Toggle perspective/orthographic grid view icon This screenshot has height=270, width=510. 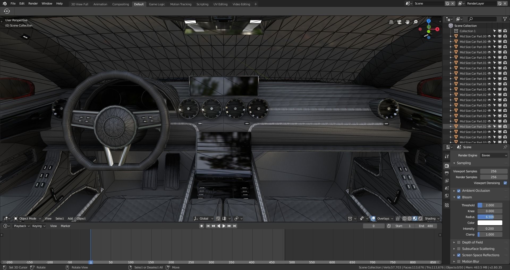pos(391,22)
